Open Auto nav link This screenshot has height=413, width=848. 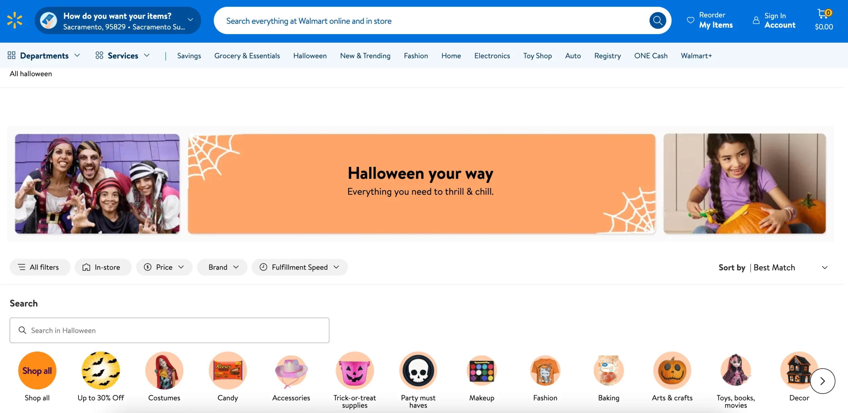[x=573, y=56]
